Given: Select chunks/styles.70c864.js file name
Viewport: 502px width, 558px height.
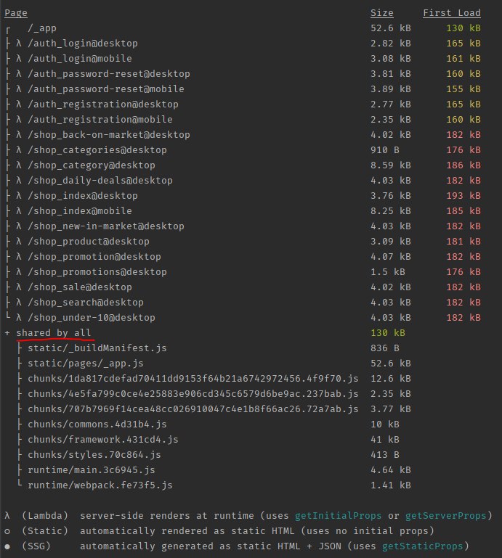Looking at the screenshot, I should click(x=94, y=455).
